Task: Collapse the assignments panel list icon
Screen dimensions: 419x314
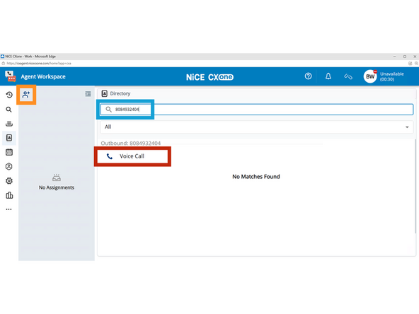Action: point(88,94)
